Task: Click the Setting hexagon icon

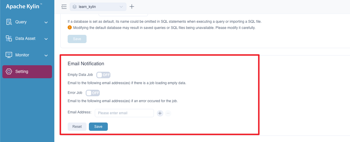Action: (9, 72)
